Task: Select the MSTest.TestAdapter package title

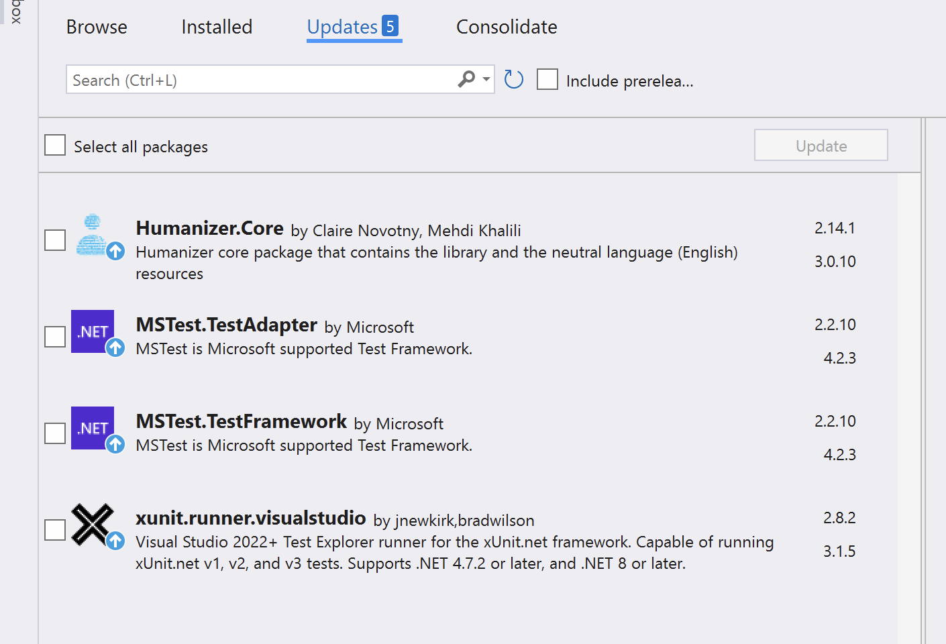Action: (227, 325)
